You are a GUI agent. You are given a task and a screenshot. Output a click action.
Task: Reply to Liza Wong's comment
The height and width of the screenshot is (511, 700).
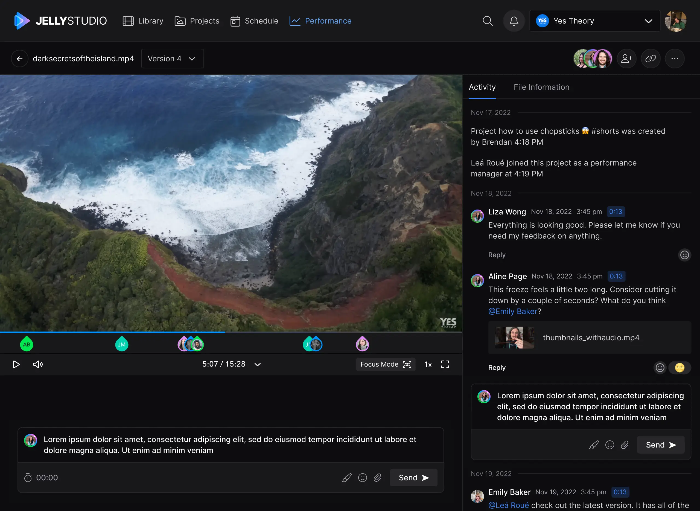[x=497, y=255]
